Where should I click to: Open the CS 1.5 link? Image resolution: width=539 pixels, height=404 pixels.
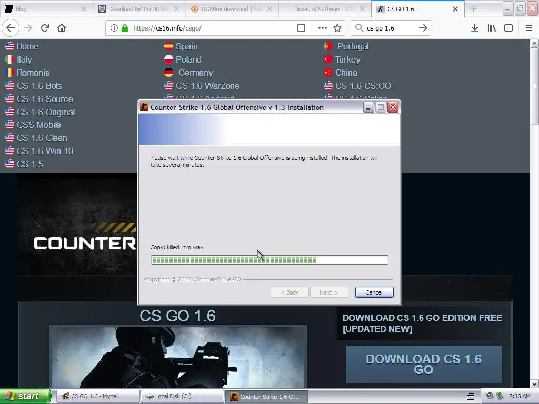(x=30, y=164)
